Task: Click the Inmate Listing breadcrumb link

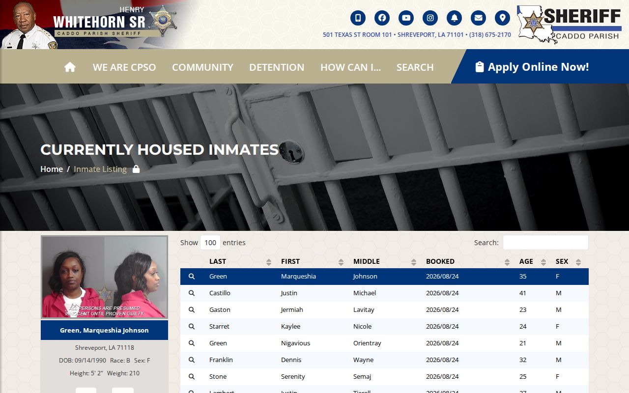Action: (100, 169)
